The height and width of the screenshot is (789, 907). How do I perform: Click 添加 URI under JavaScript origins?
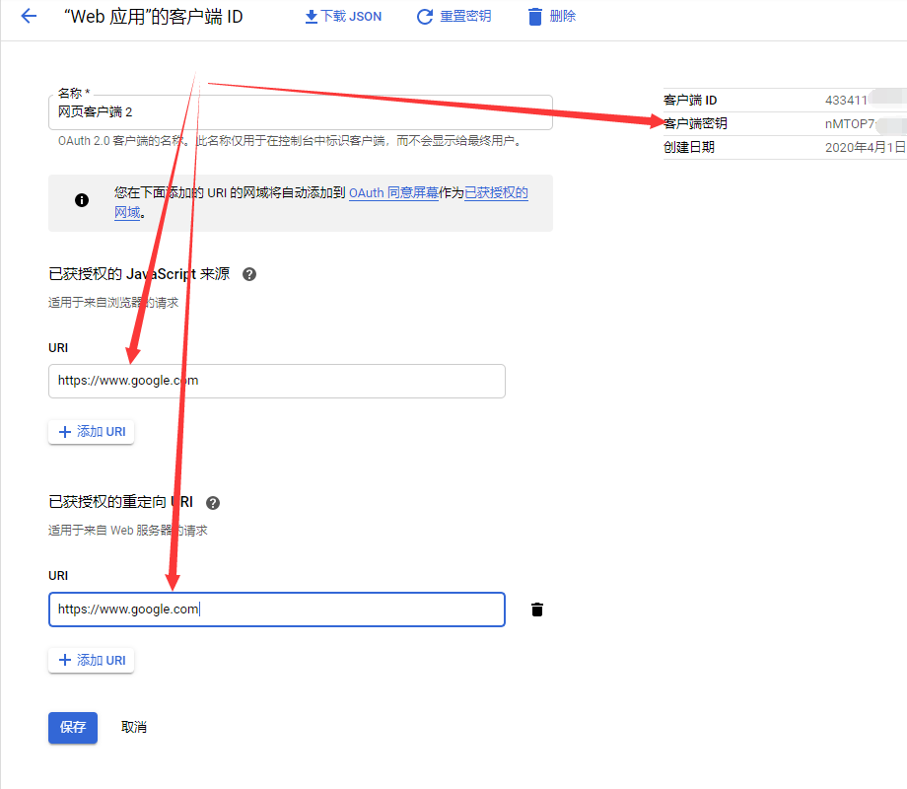click(x=91, y=431)
